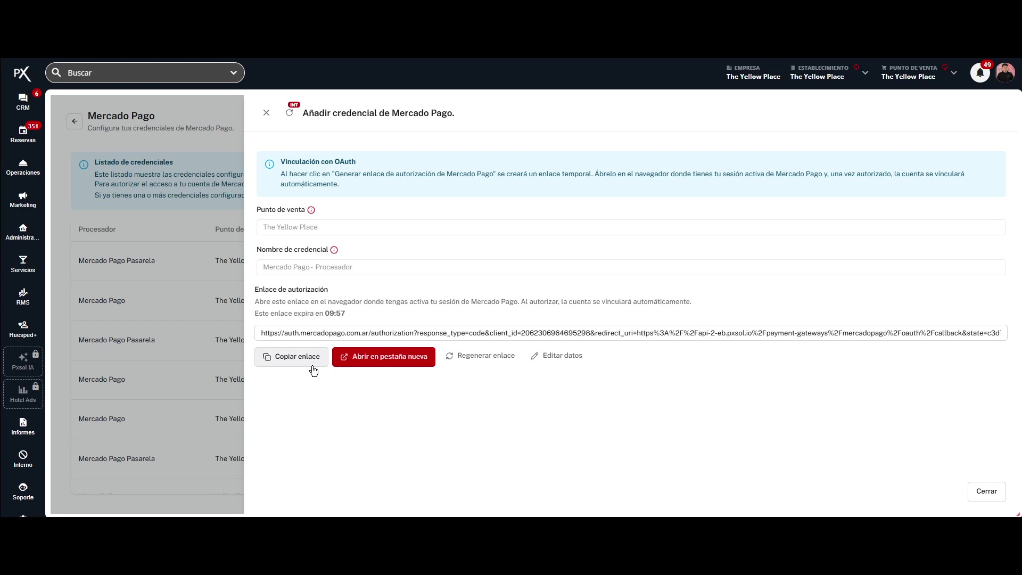Screen dimensions: 1022x575
Task: Click the PX logo in the sidebar
Action: [22, 73]
